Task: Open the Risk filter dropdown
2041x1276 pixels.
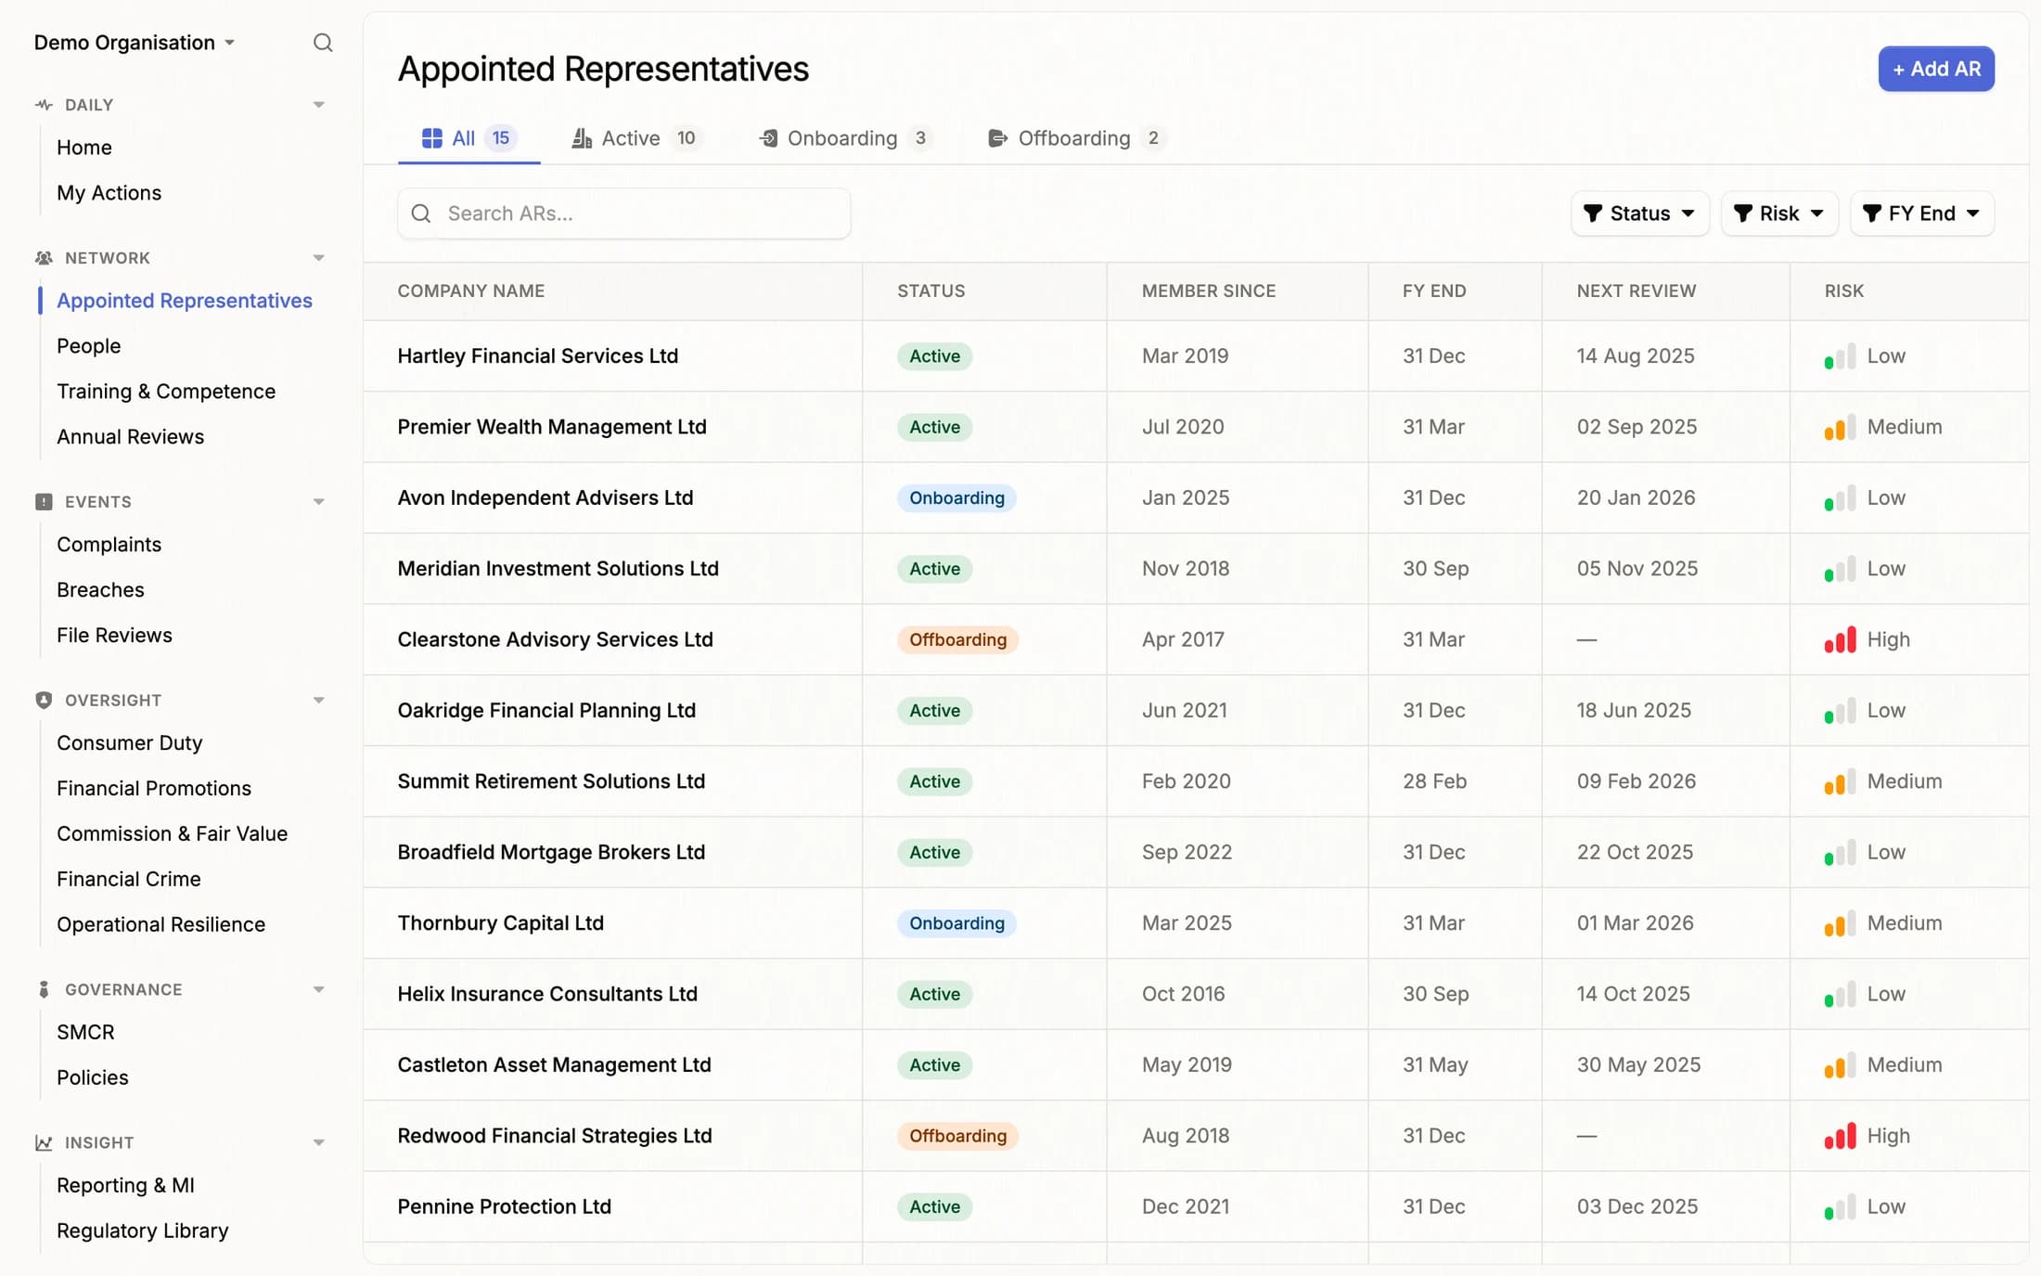Action: coord(1779,213)
